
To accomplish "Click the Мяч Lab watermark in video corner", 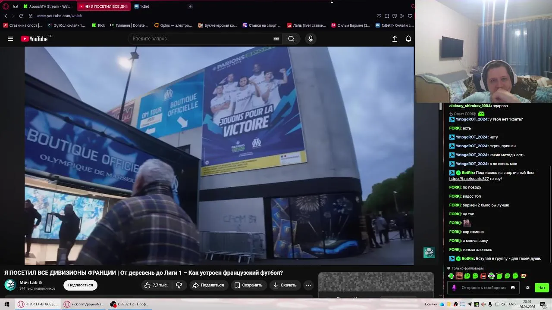I will (429, 253).
